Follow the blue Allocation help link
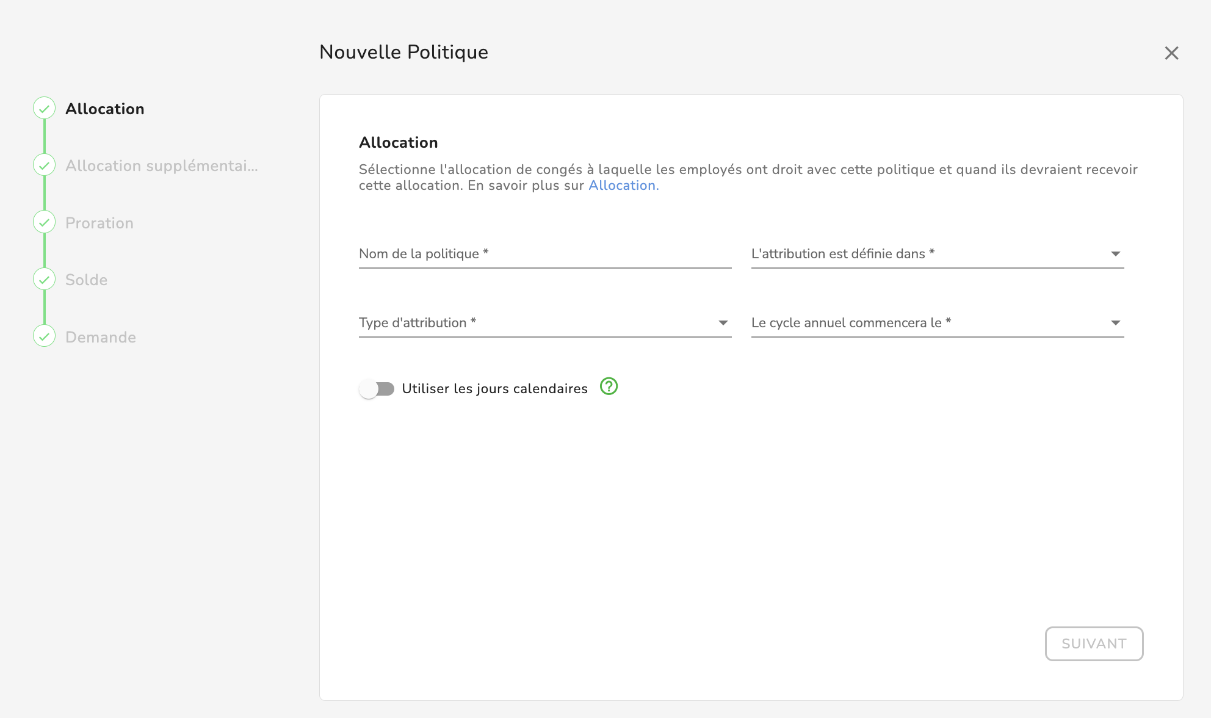The image size is (1211, 718). (623, 186)
